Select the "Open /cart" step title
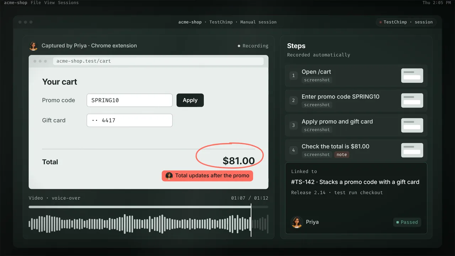This screenshot has height=256, width=455. (x=316, y=72)
